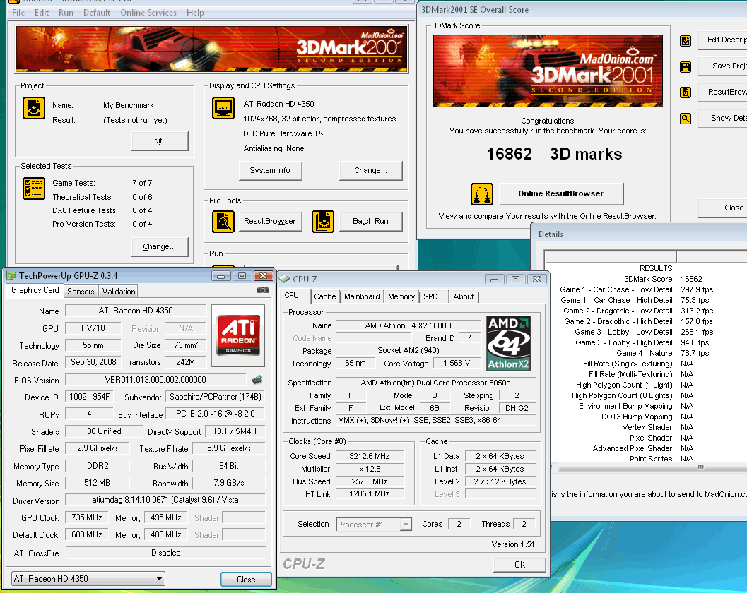Open the Run menu in 3DMark
The height and width of the screenshot is (593, 747).
coord(66,13)
